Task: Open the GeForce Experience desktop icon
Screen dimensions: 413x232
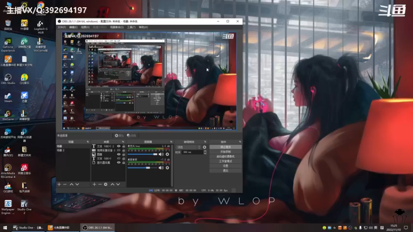Action: [8, 44]
